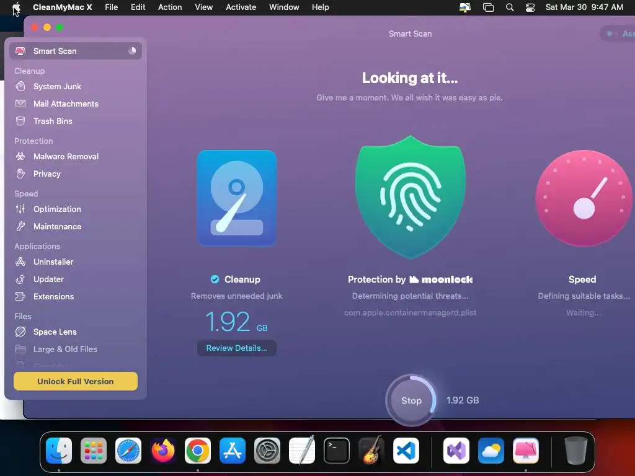635x476 pixels.
Task: Open Large & Old Files folder icon
Action: (x=20, y=349)
